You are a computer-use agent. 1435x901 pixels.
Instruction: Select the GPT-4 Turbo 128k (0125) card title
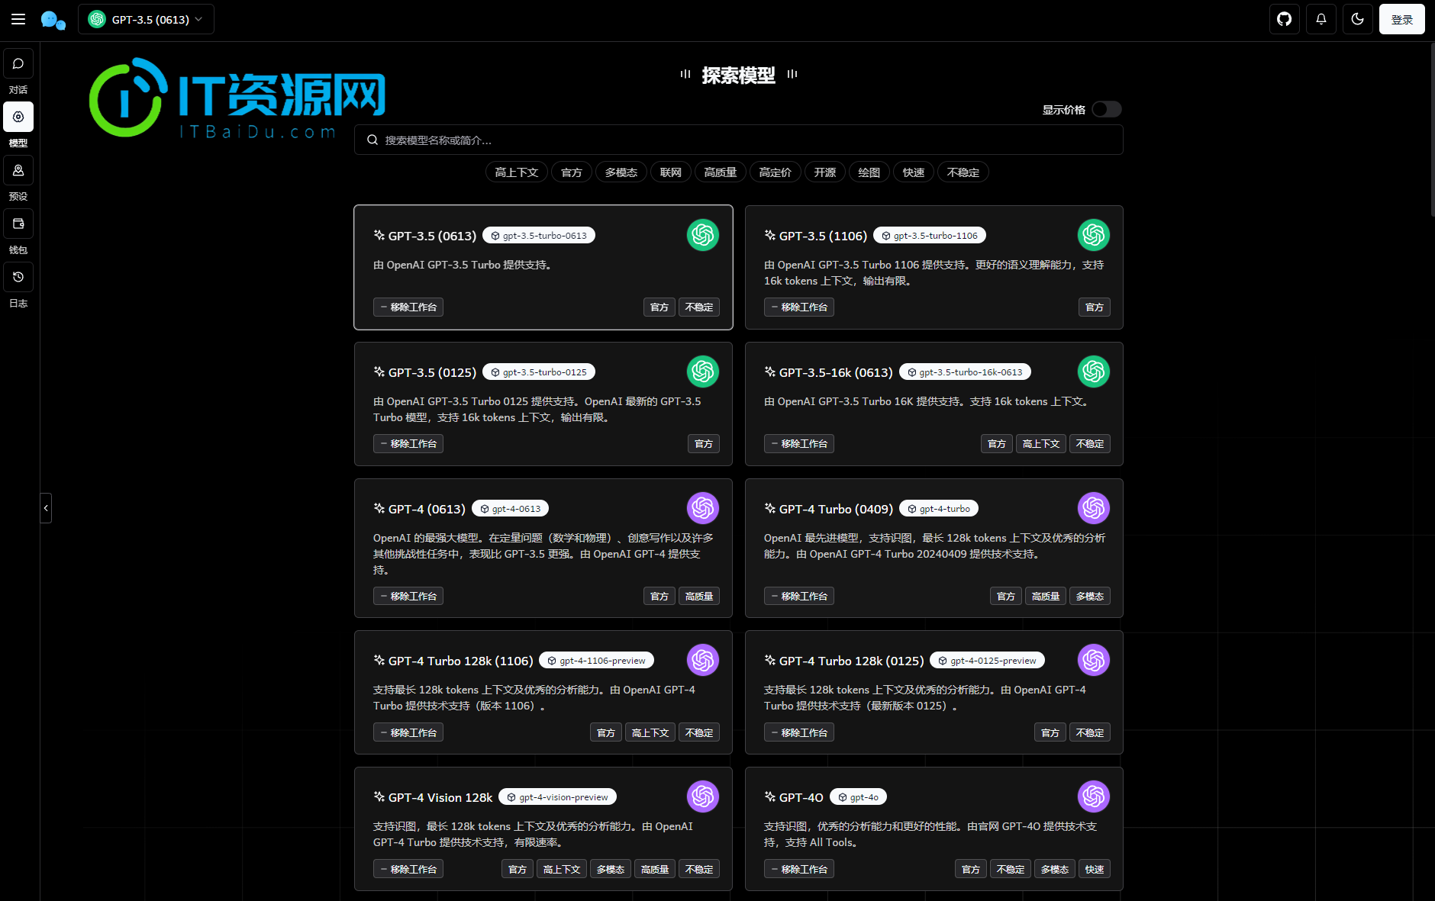coord(851,661)
